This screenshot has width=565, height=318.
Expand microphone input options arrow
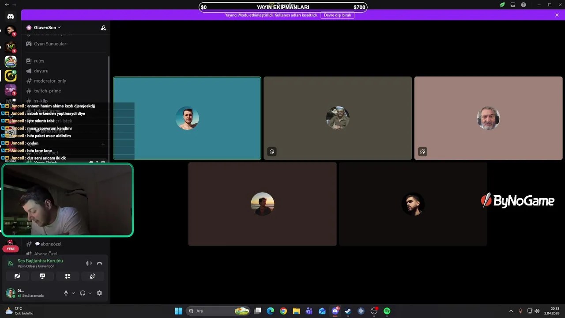pyautogui.click(x=73, y=293)
